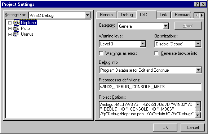Switch to the Link tab
The image size is (208, 134).
pos(163,15)
